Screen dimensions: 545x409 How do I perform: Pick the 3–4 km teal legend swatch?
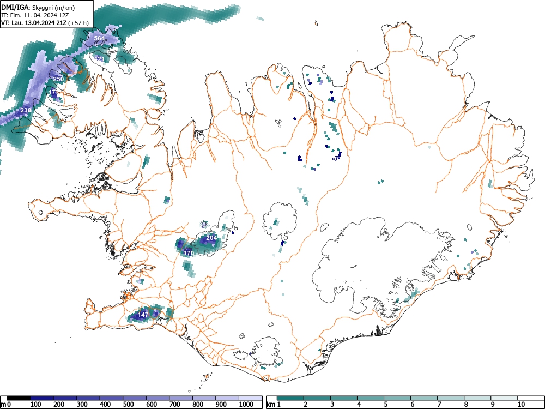344,398
